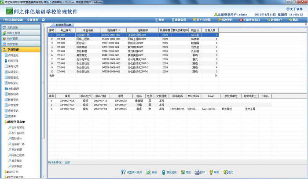Click the 班主任 column header
The image size is (308, 179).
click(195, 30)
